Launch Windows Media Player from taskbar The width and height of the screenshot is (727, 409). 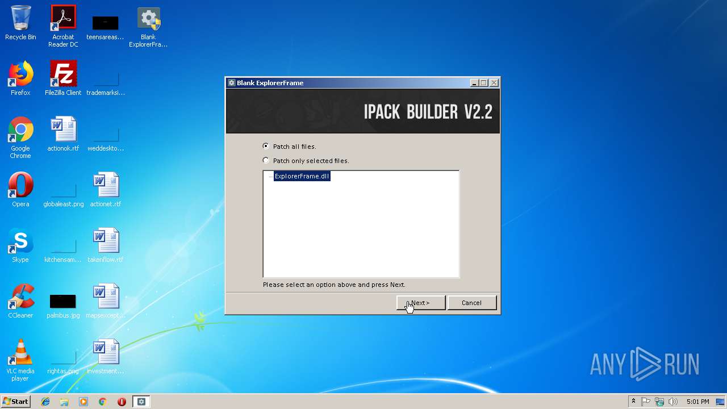point(83,402)
